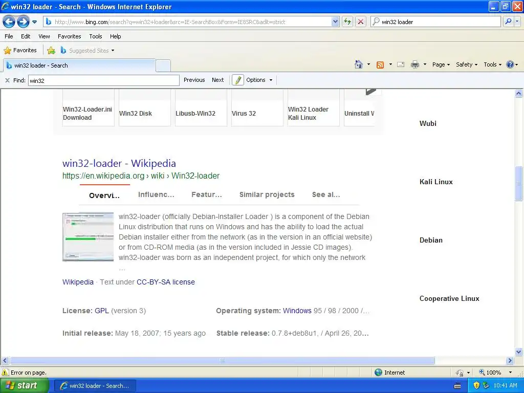Click the Add to Favorites Bar icon

[51, 51]
